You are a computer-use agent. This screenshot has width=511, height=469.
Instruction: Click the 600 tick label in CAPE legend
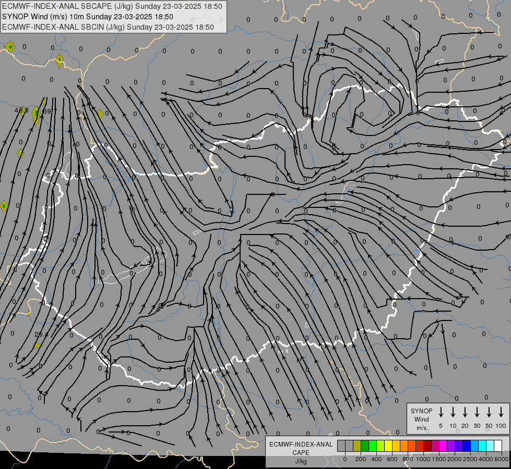click(x=392, y=459)
